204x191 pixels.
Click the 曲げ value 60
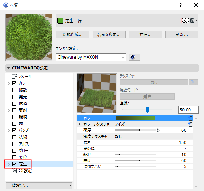pyautogui.click(x=184, y=160)
